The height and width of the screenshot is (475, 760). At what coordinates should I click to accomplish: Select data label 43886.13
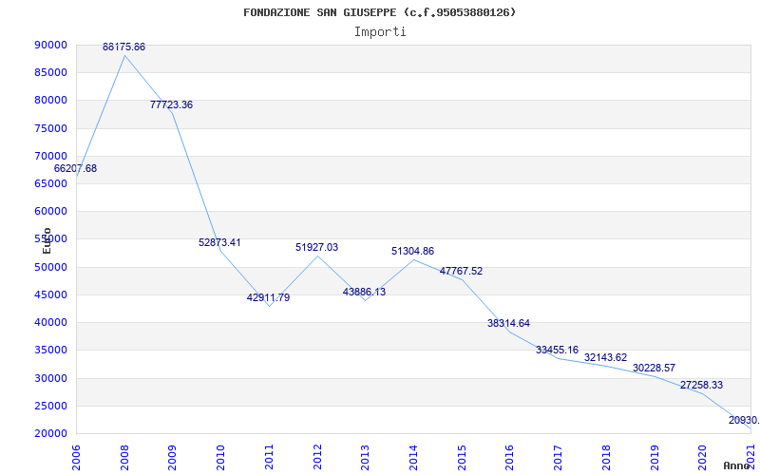(365, 292)
